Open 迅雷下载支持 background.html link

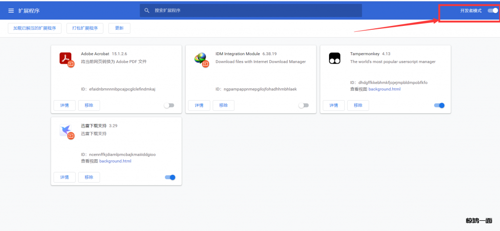pos(115,161)
